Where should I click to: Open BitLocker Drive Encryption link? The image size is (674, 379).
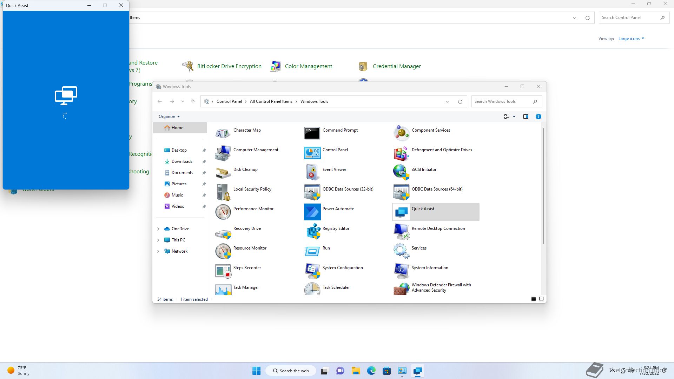click(x=229, y=66)
